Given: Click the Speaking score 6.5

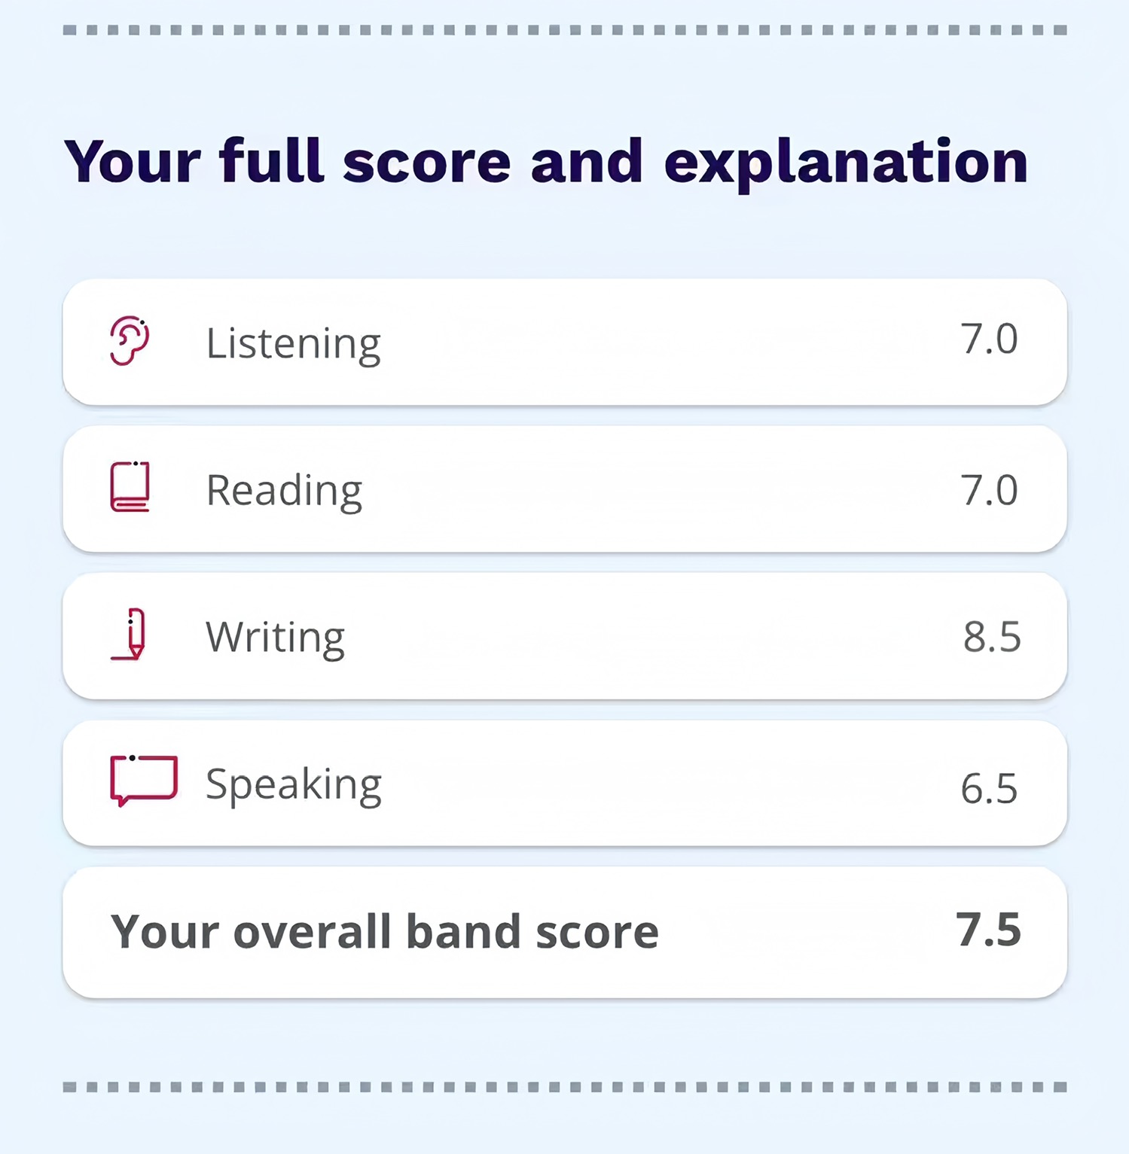Looking at the screenshot, I should point(989,788).
